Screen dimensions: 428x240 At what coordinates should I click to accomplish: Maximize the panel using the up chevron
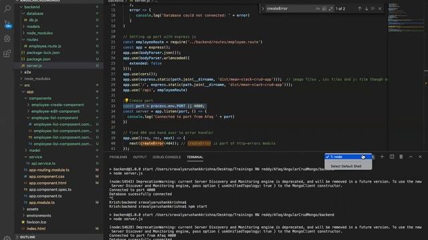point(411,157)
